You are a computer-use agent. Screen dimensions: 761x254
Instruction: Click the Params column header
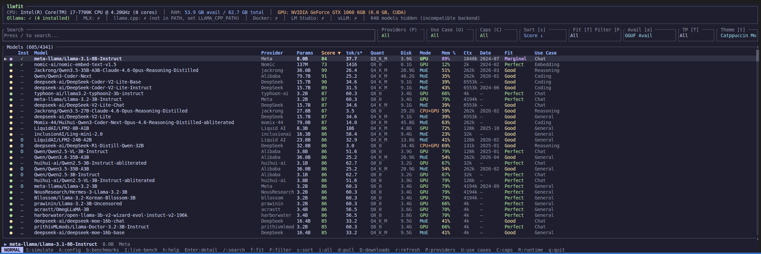coord(305,53)
